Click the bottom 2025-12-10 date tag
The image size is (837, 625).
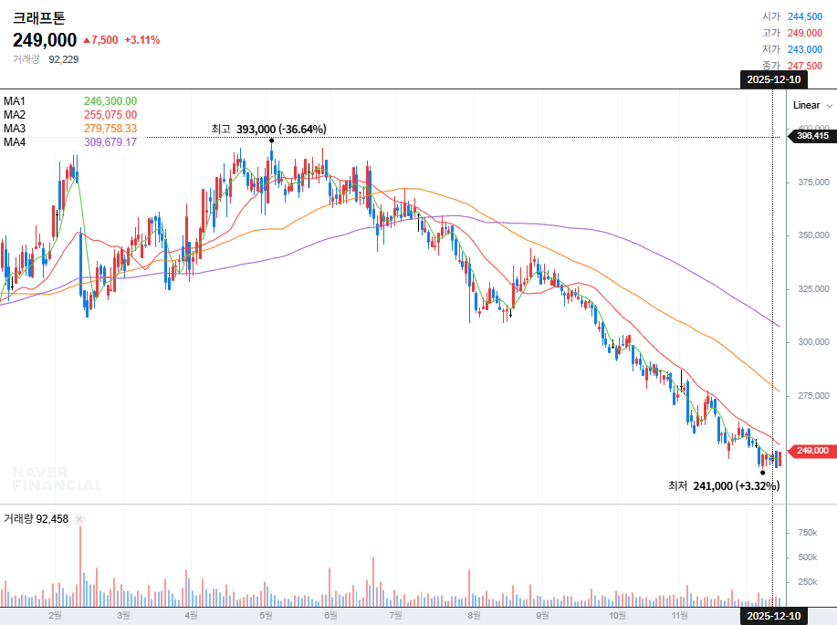point(773,616)
